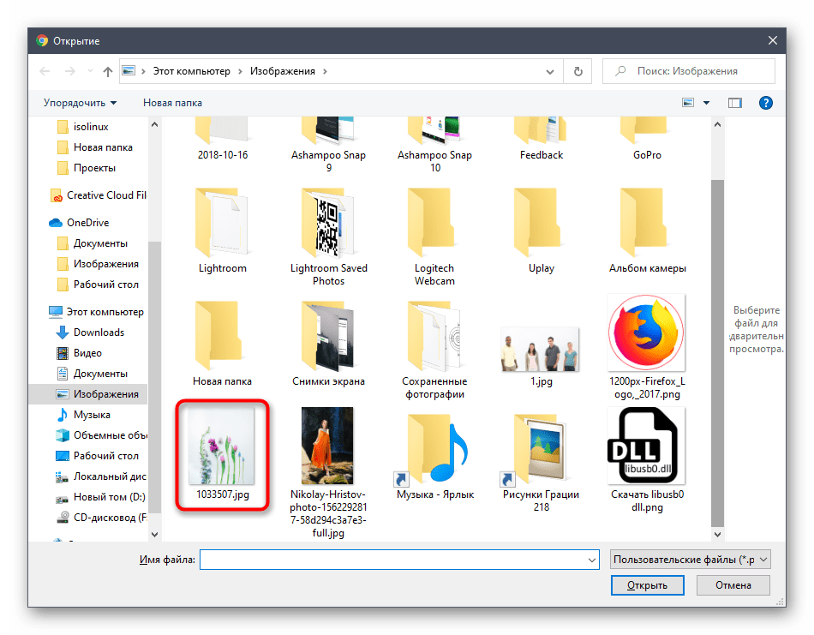Expand the file type filter combo box
This screenshot has width=814, height=635.
pos(691,560)
